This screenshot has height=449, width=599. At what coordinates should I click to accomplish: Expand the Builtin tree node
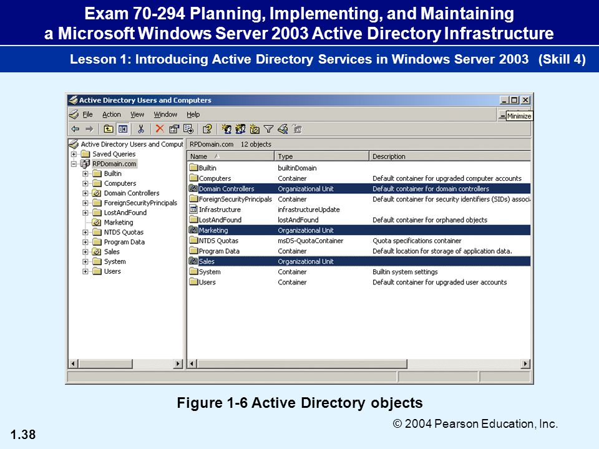85,174
